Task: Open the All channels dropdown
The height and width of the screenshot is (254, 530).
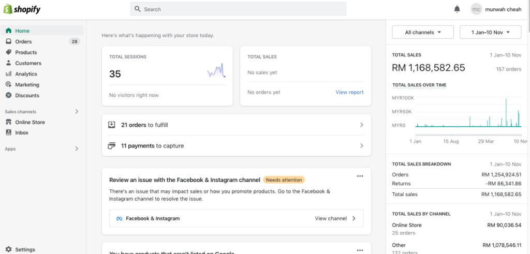Action: coord(423,33)
